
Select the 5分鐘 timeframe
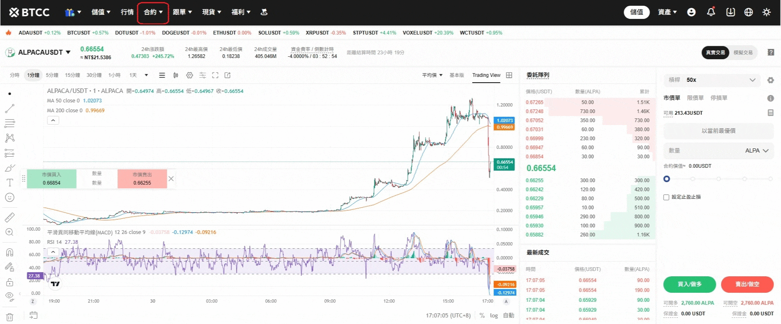[x=52, y=75]
